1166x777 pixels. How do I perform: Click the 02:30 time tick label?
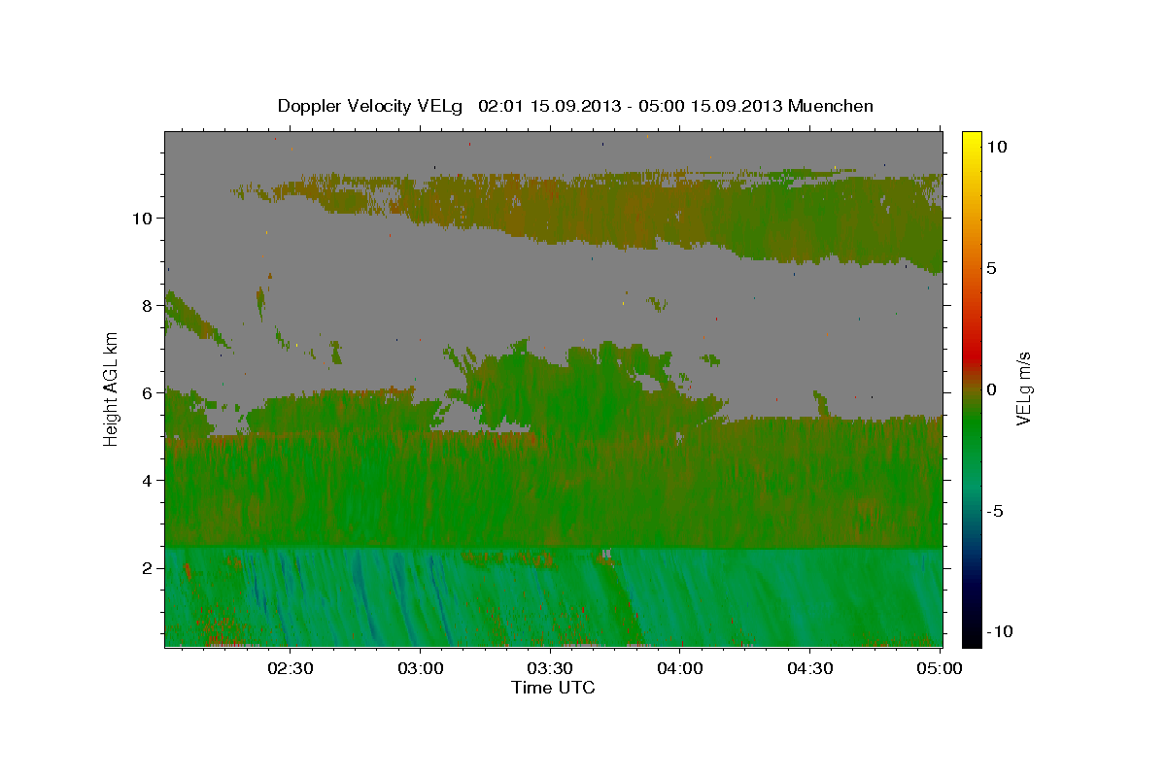coord(290,668)
